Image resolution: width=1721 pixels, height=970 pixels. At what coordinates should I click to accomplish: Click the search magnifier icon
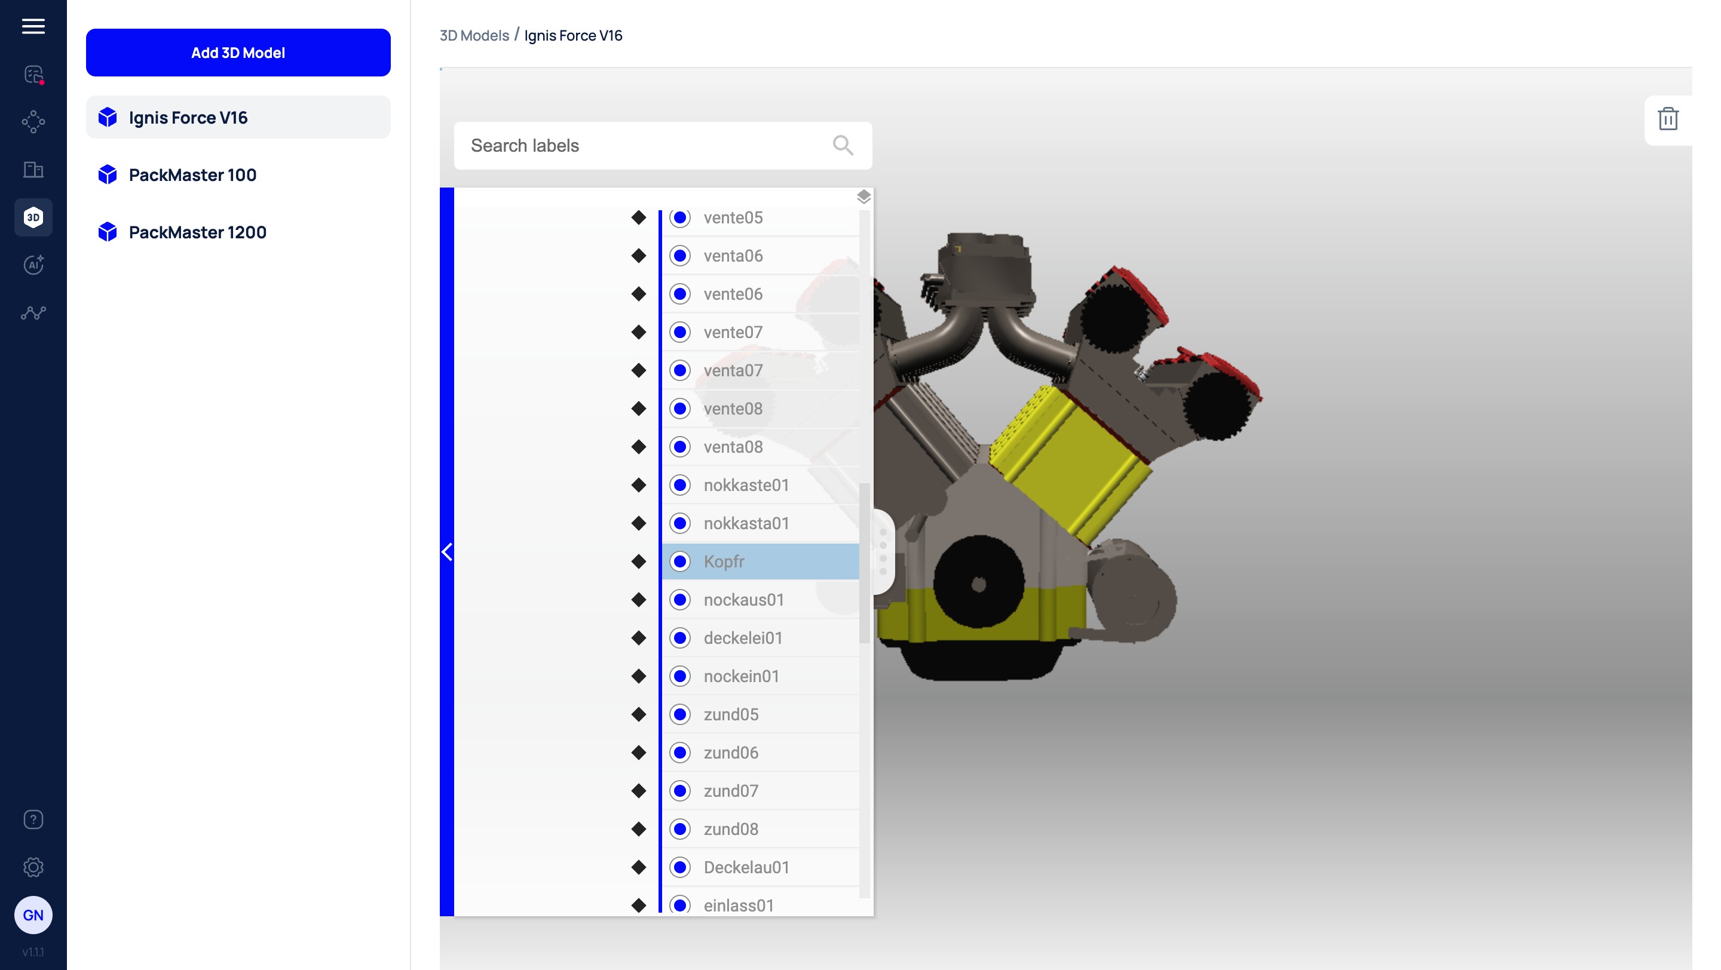point(843,146)
